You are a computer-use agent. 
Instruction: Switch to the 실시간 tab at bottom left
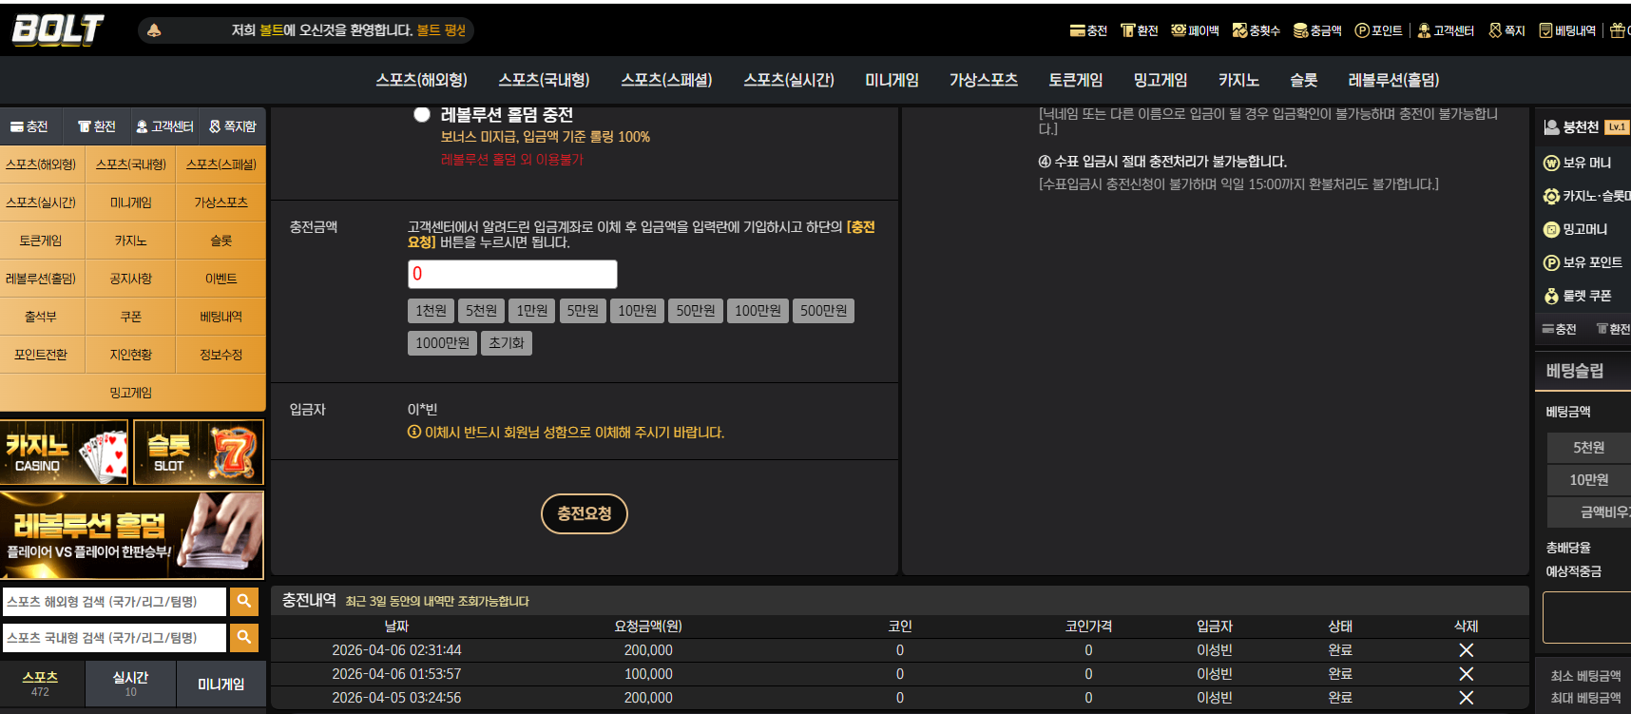(x=130, y=684)
